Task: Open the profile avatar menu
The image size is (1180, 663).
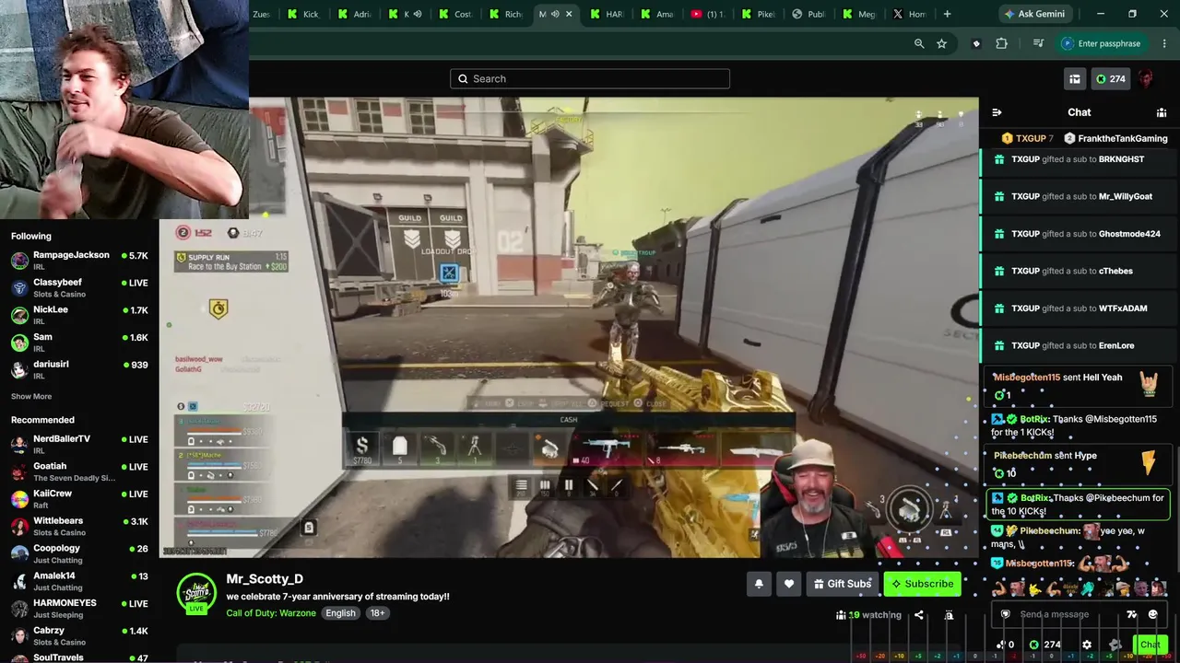Action: click(1146, 79)
